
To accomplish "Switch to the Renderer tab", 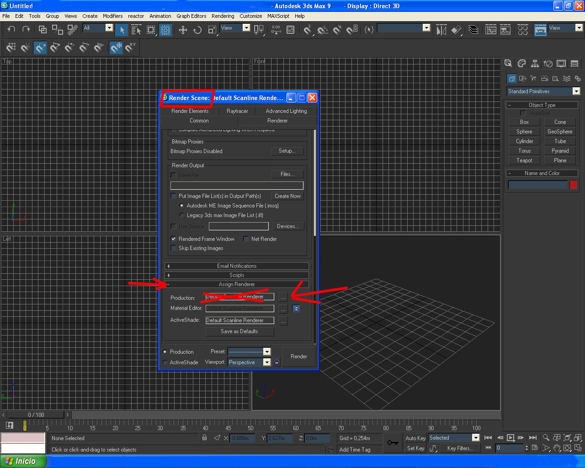I will click(x=277, y=121).
